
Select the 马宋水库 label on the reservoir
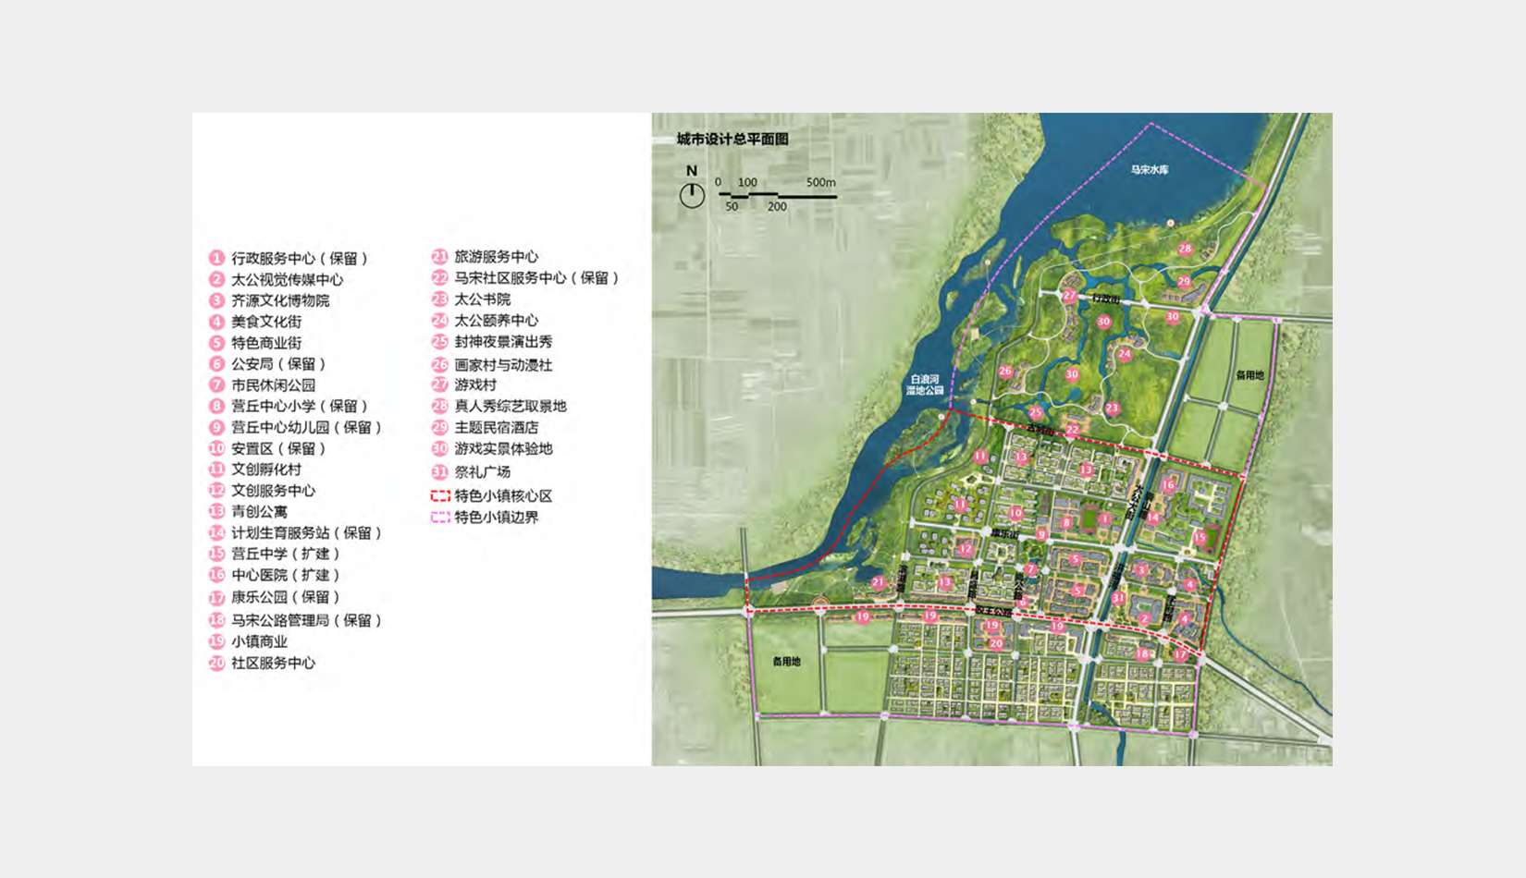point(1150,170)
